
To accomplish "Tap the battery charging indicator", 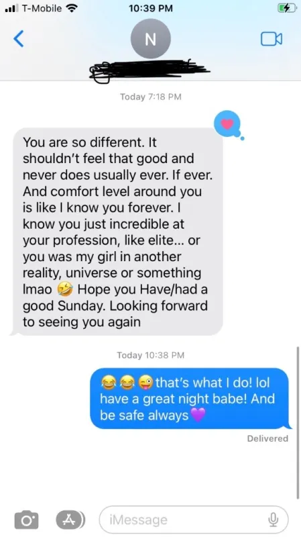I will [287, 8].
